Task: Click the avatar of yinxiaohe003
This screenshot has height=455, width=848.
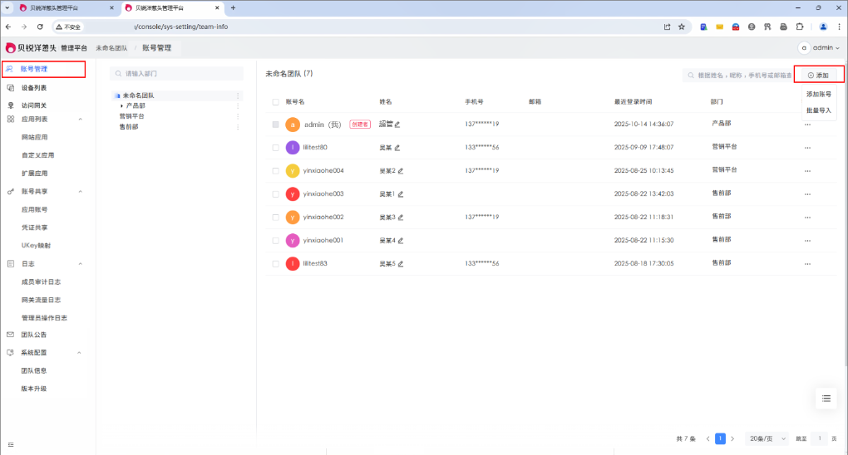Action: (292, 194)
